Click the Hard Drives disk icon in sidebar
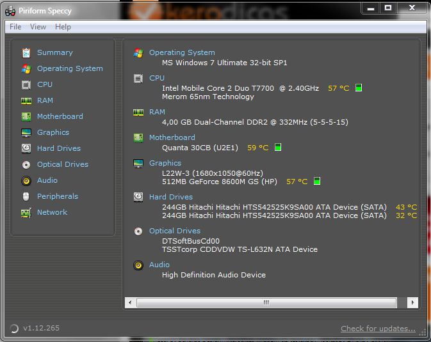431x342 pixels. [26, 148]
